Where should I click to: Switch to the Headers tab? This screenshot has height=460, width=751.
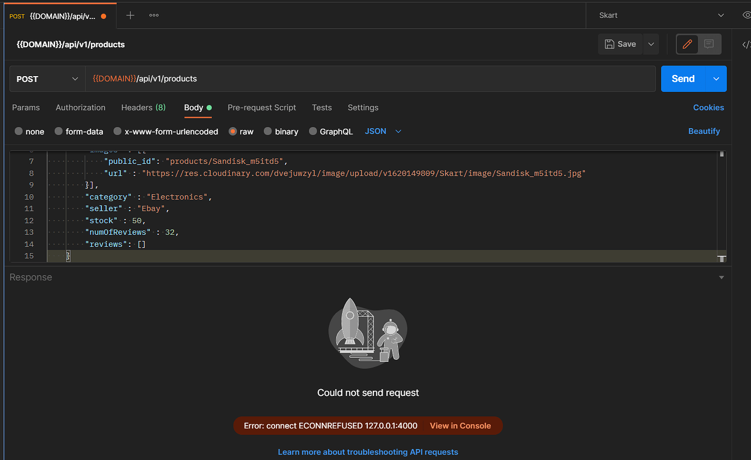(x=143, y=108)
